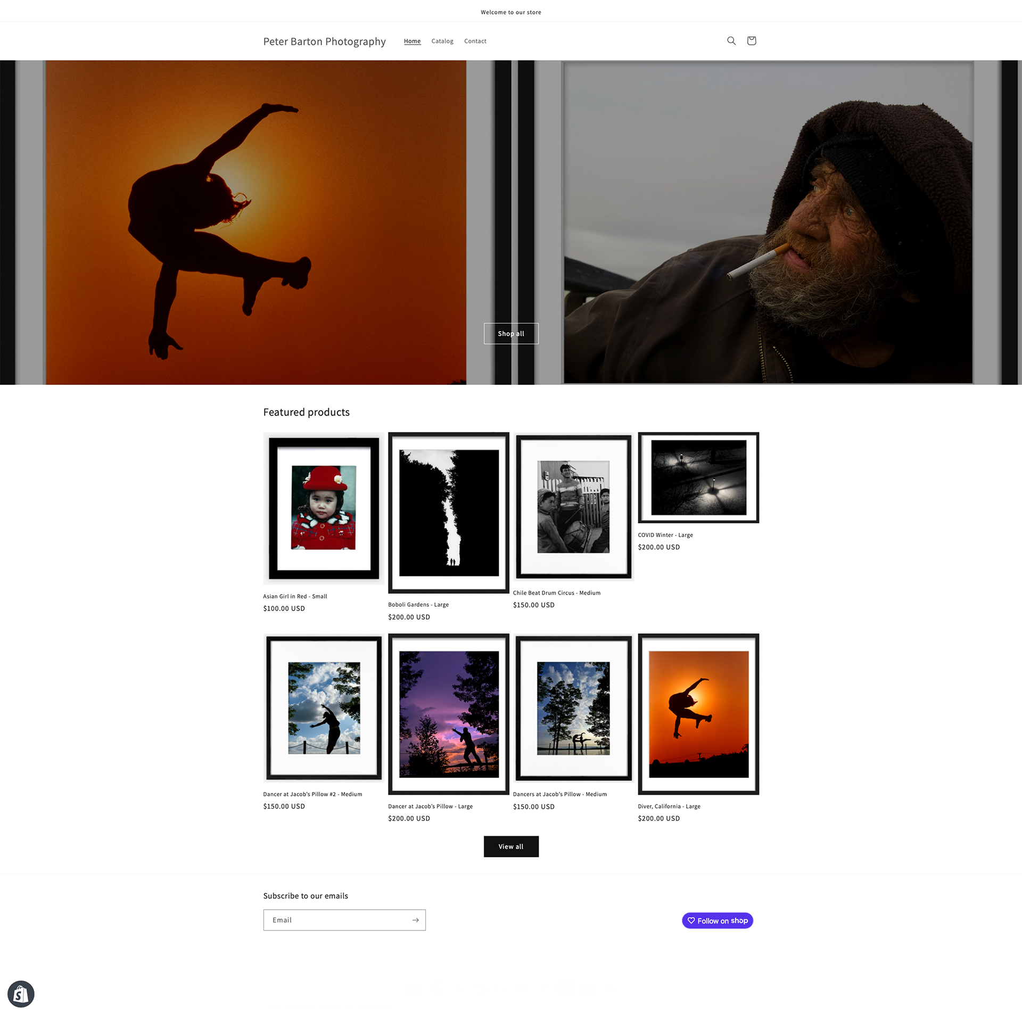This screenshot has width=1022, height=1022.
Task: Click the Peter Barton Photography store title
Action: (x=324, y=42)
